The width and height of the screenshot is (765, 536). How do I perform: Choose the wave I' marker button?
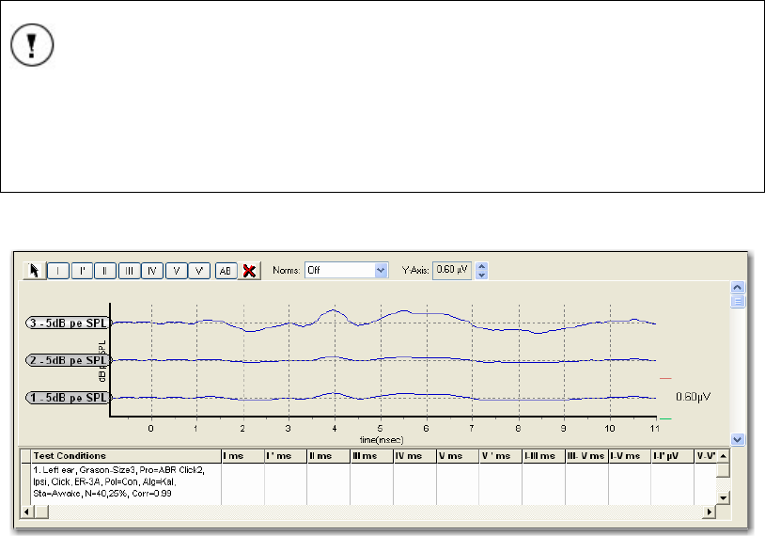(82, 271)
